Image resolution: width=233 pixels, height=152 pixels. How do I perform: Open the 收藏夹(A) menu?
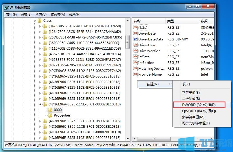pyautogui.click(x=58, y=15)
